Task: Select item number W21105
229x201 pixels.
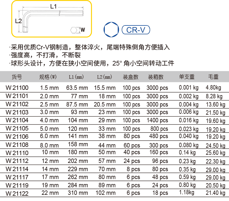Action: (x=17, y=128)
